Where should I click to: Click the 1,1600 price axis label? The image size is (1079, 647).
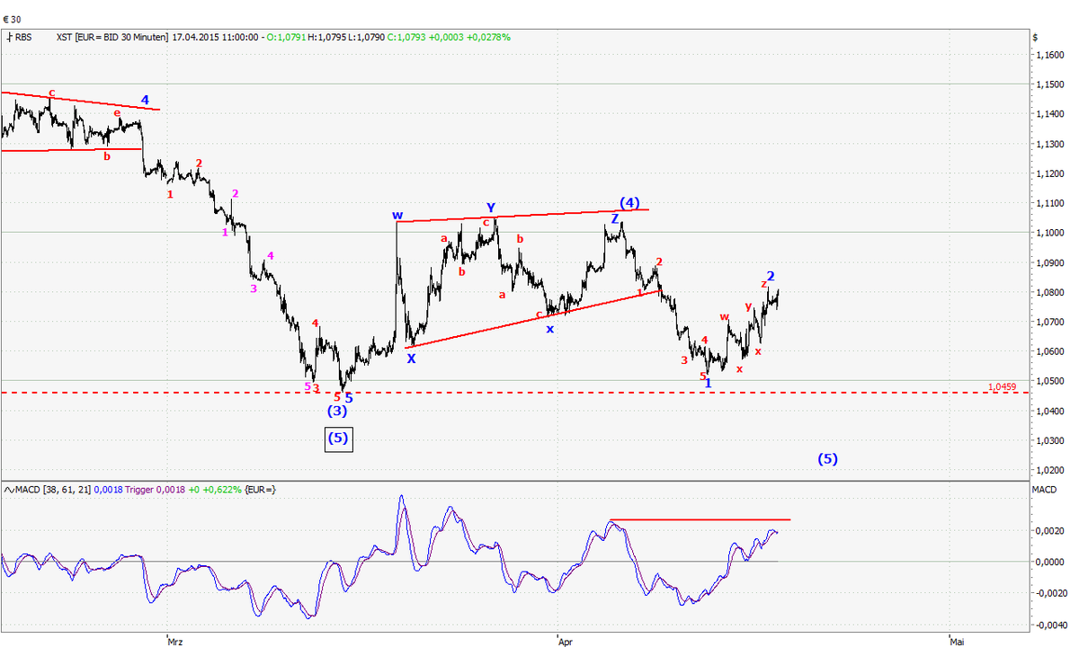[x=1049, y=55]
